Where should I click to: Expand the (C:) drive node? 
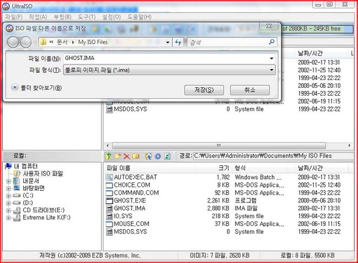click(8, 196)
